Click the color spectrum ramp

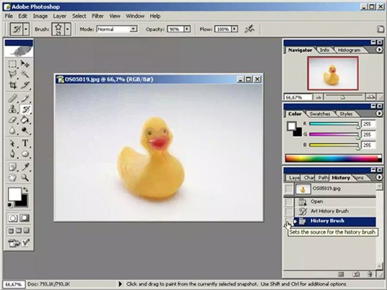333,158
